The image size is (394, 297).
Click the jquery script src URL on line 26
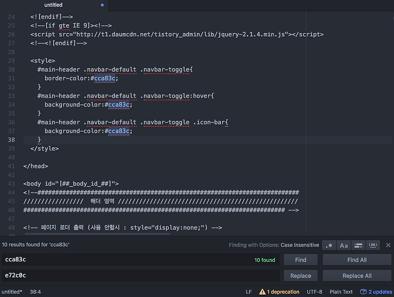[181, 34]
